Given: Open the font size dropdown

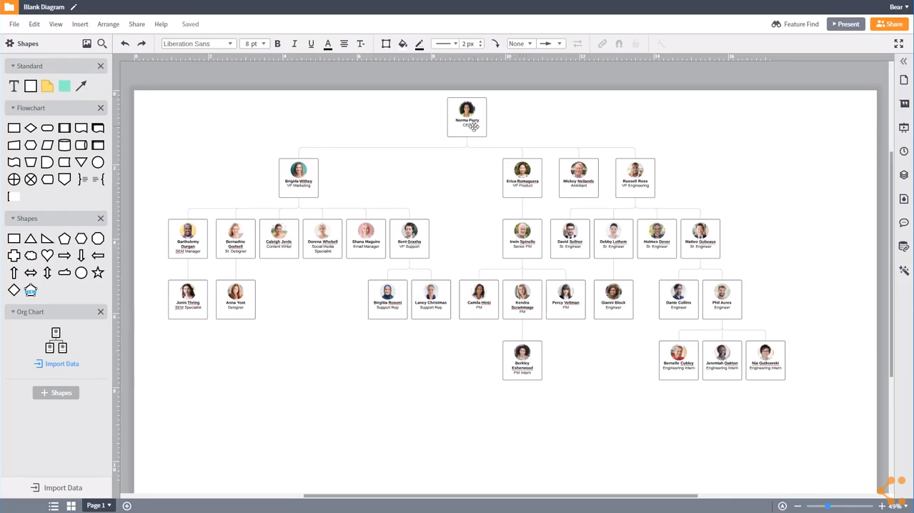Looking at the screenshot, I should (x=254, y=44).
